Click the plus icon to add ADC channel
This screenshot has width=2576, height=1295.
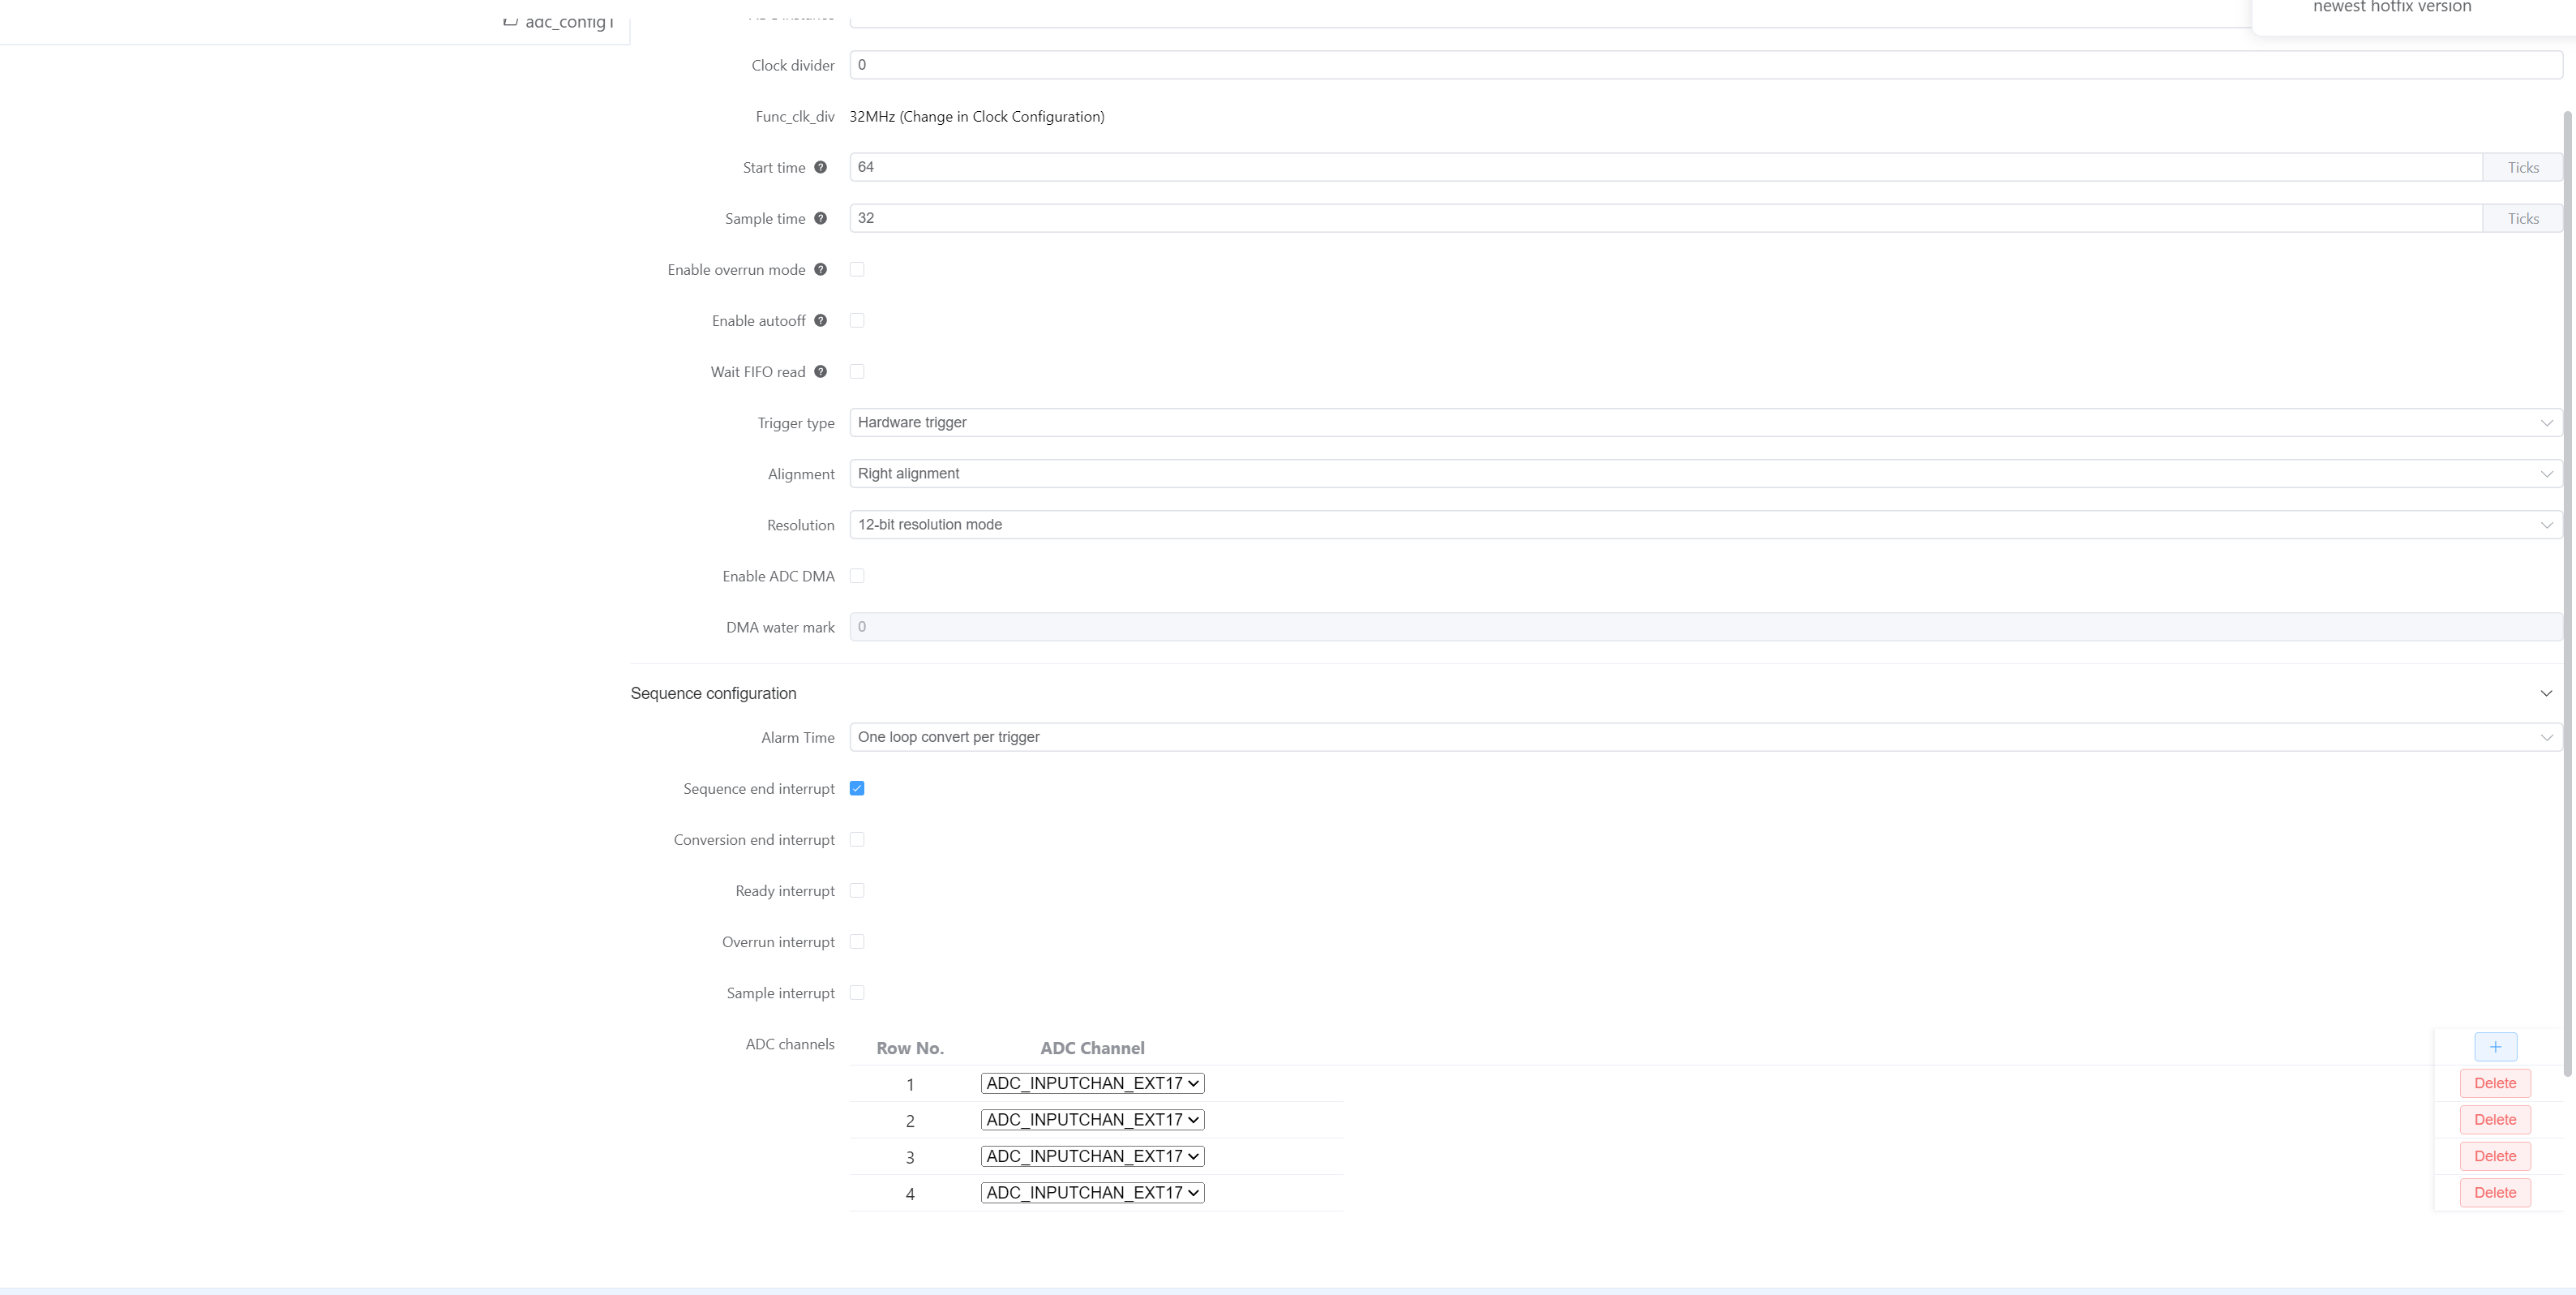[2495, 1047]
